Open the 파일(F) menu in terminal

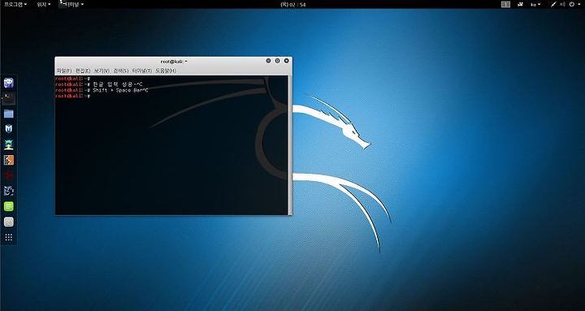tap(64, 71)
